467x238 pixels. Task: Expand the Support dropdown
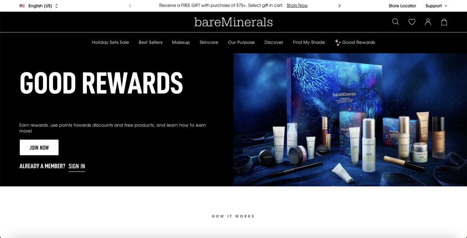436,6
